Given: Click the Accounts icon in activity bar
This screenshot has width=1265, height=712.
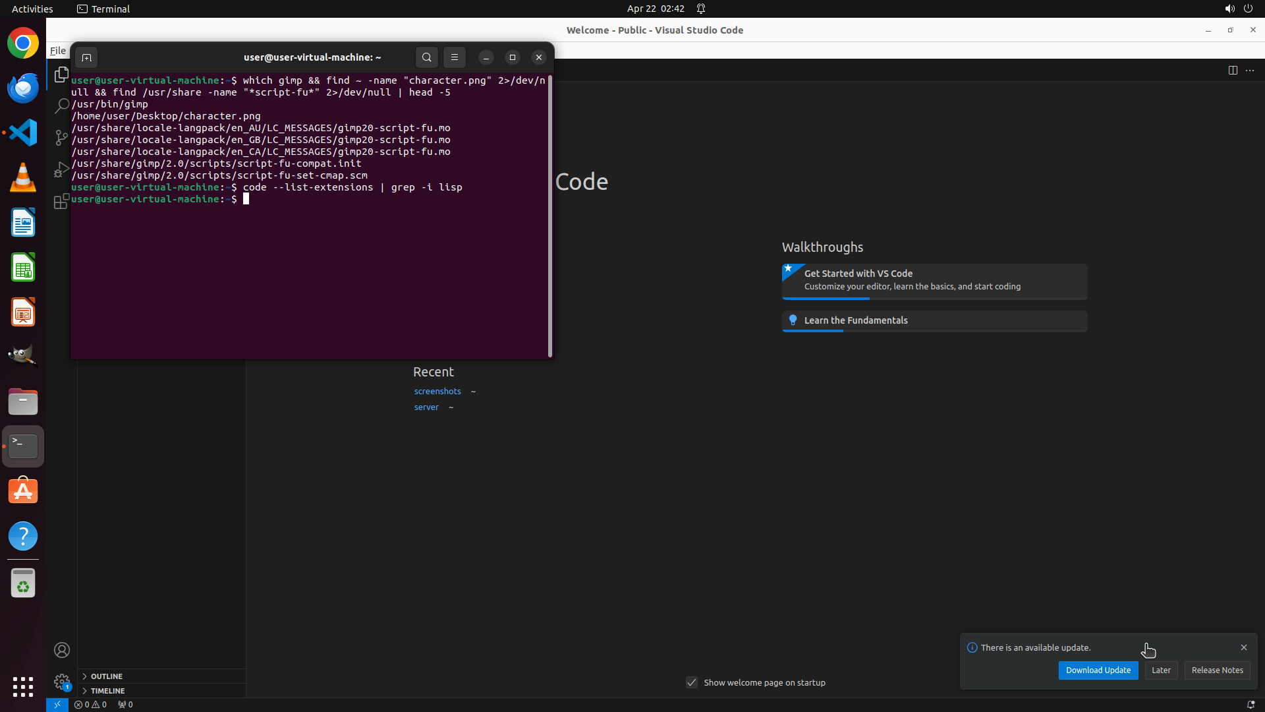Looking at the screenshot, I should tap(62, 650).
